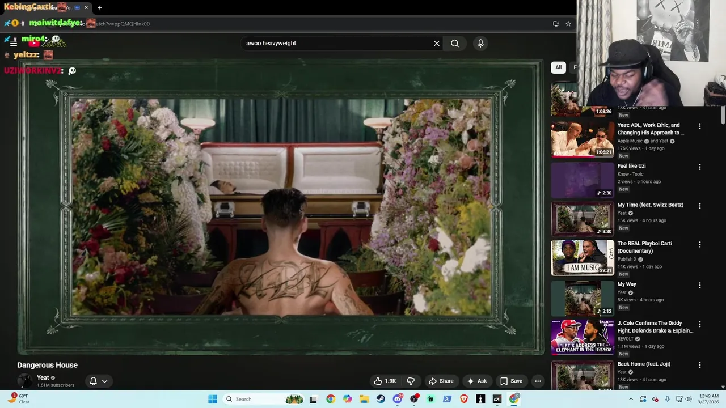Like the Dangerous House video
This screenshot has width=726, height=408.
(x=385, y=381)
